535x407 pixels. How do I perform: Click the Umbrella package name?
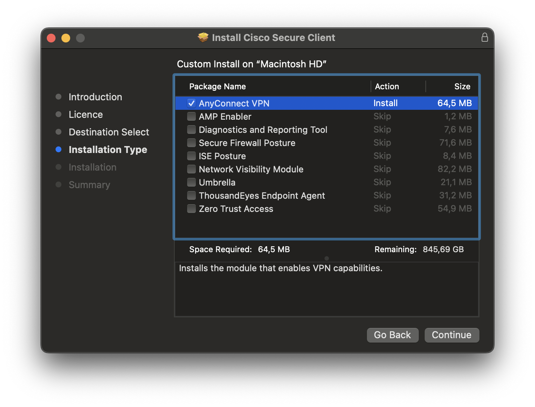coord(217,182)
